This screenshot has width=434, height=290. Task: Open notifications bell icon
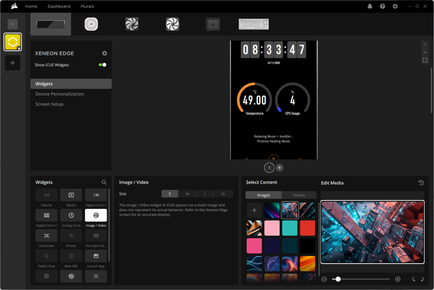tap(370, 7)
